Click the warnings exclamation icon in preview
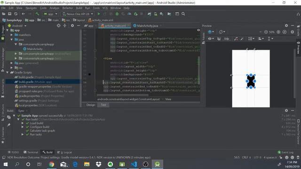 pyautogui.click(x=292, y=32)
